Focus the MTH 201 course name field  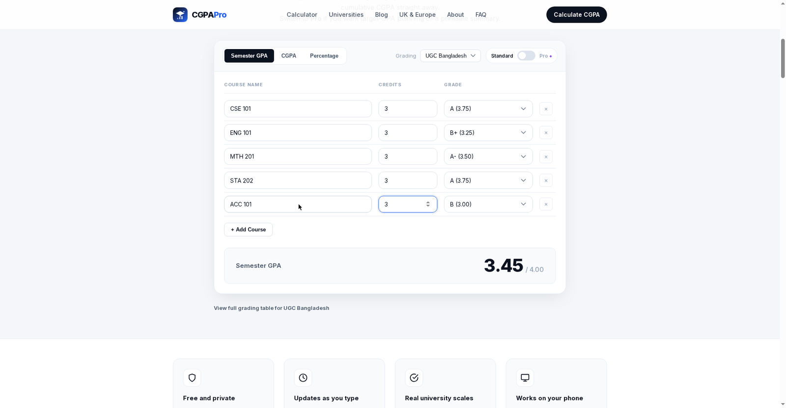(298, 156)
